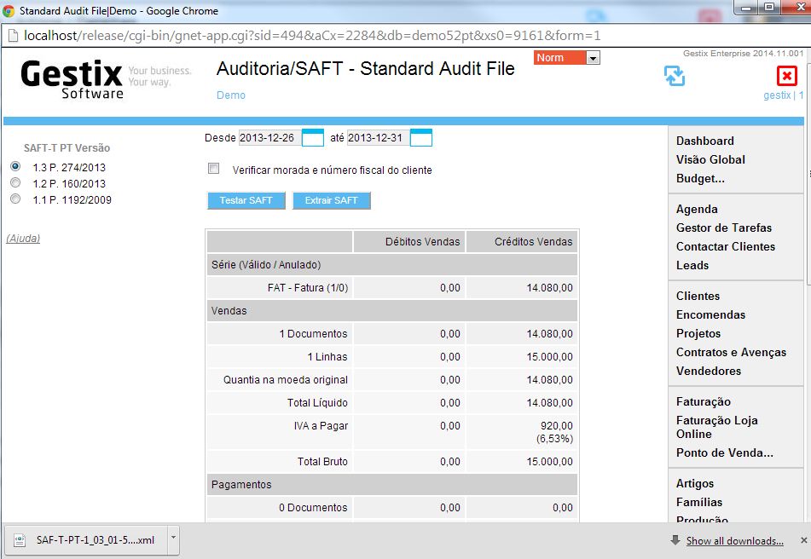Image resolution: width=811 pixels, height=559 pixels.
Task: Click the Gestix Software logo
Action: click(72, 79)
